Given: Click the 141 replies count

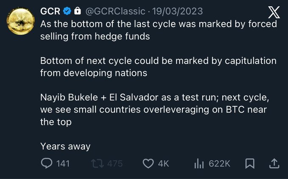Looking at the screenshot, I should (x=63, y=164).
